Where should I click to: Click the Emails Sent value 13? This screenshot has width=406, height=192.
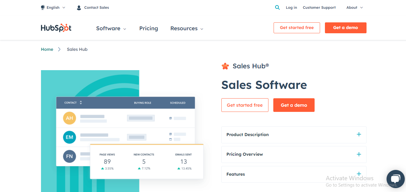click(183, 161)
